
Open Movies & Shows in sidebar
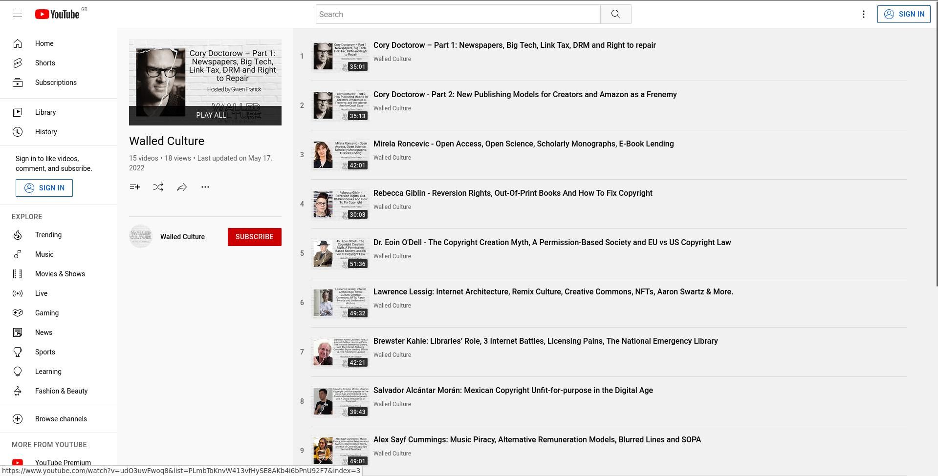click(59, 274)
